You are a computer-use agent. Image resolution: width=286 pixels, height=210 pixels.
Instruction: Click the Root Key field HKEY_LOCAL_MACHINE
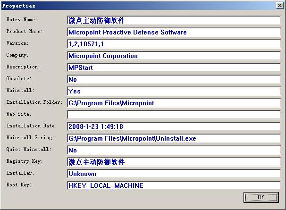pos(174,185)
